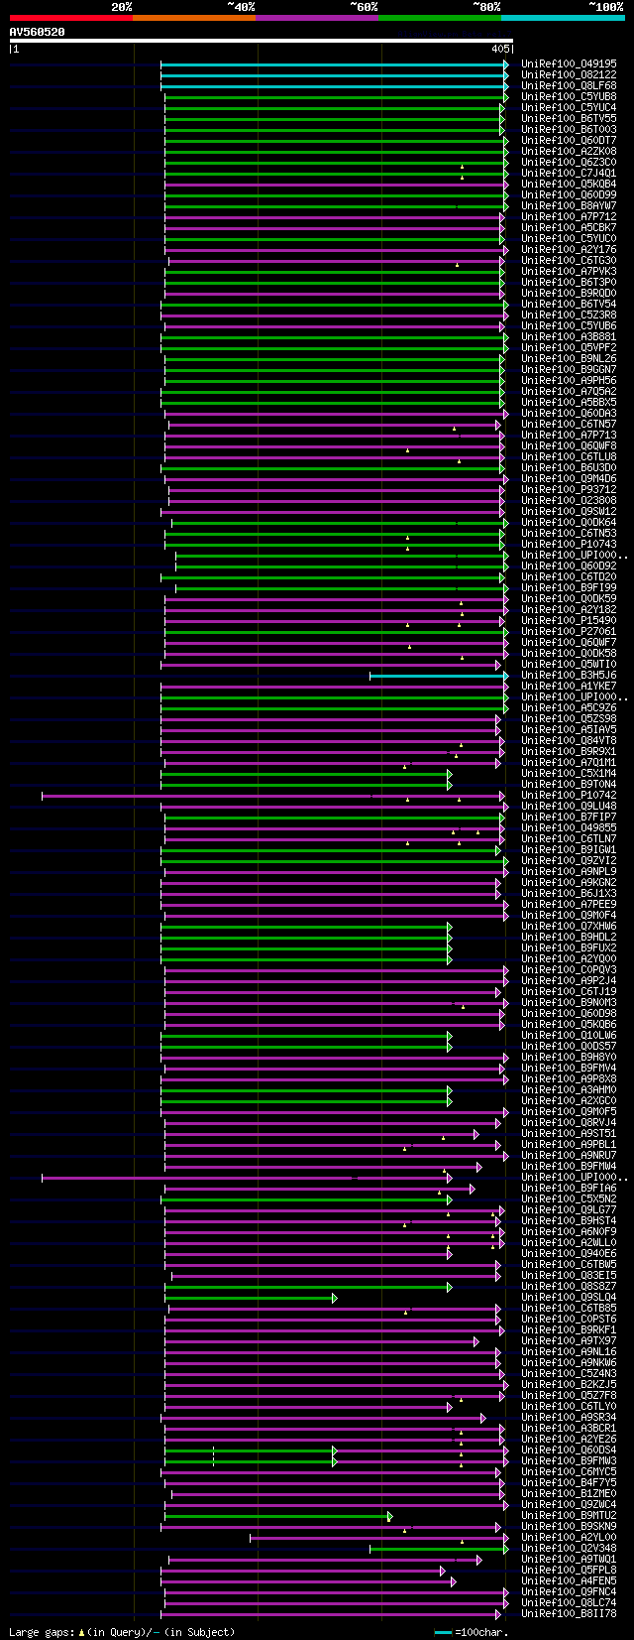Select the UniRef100_C0PQV3 label
Screen dimensions: 634x1640
[x=569, y=970]
